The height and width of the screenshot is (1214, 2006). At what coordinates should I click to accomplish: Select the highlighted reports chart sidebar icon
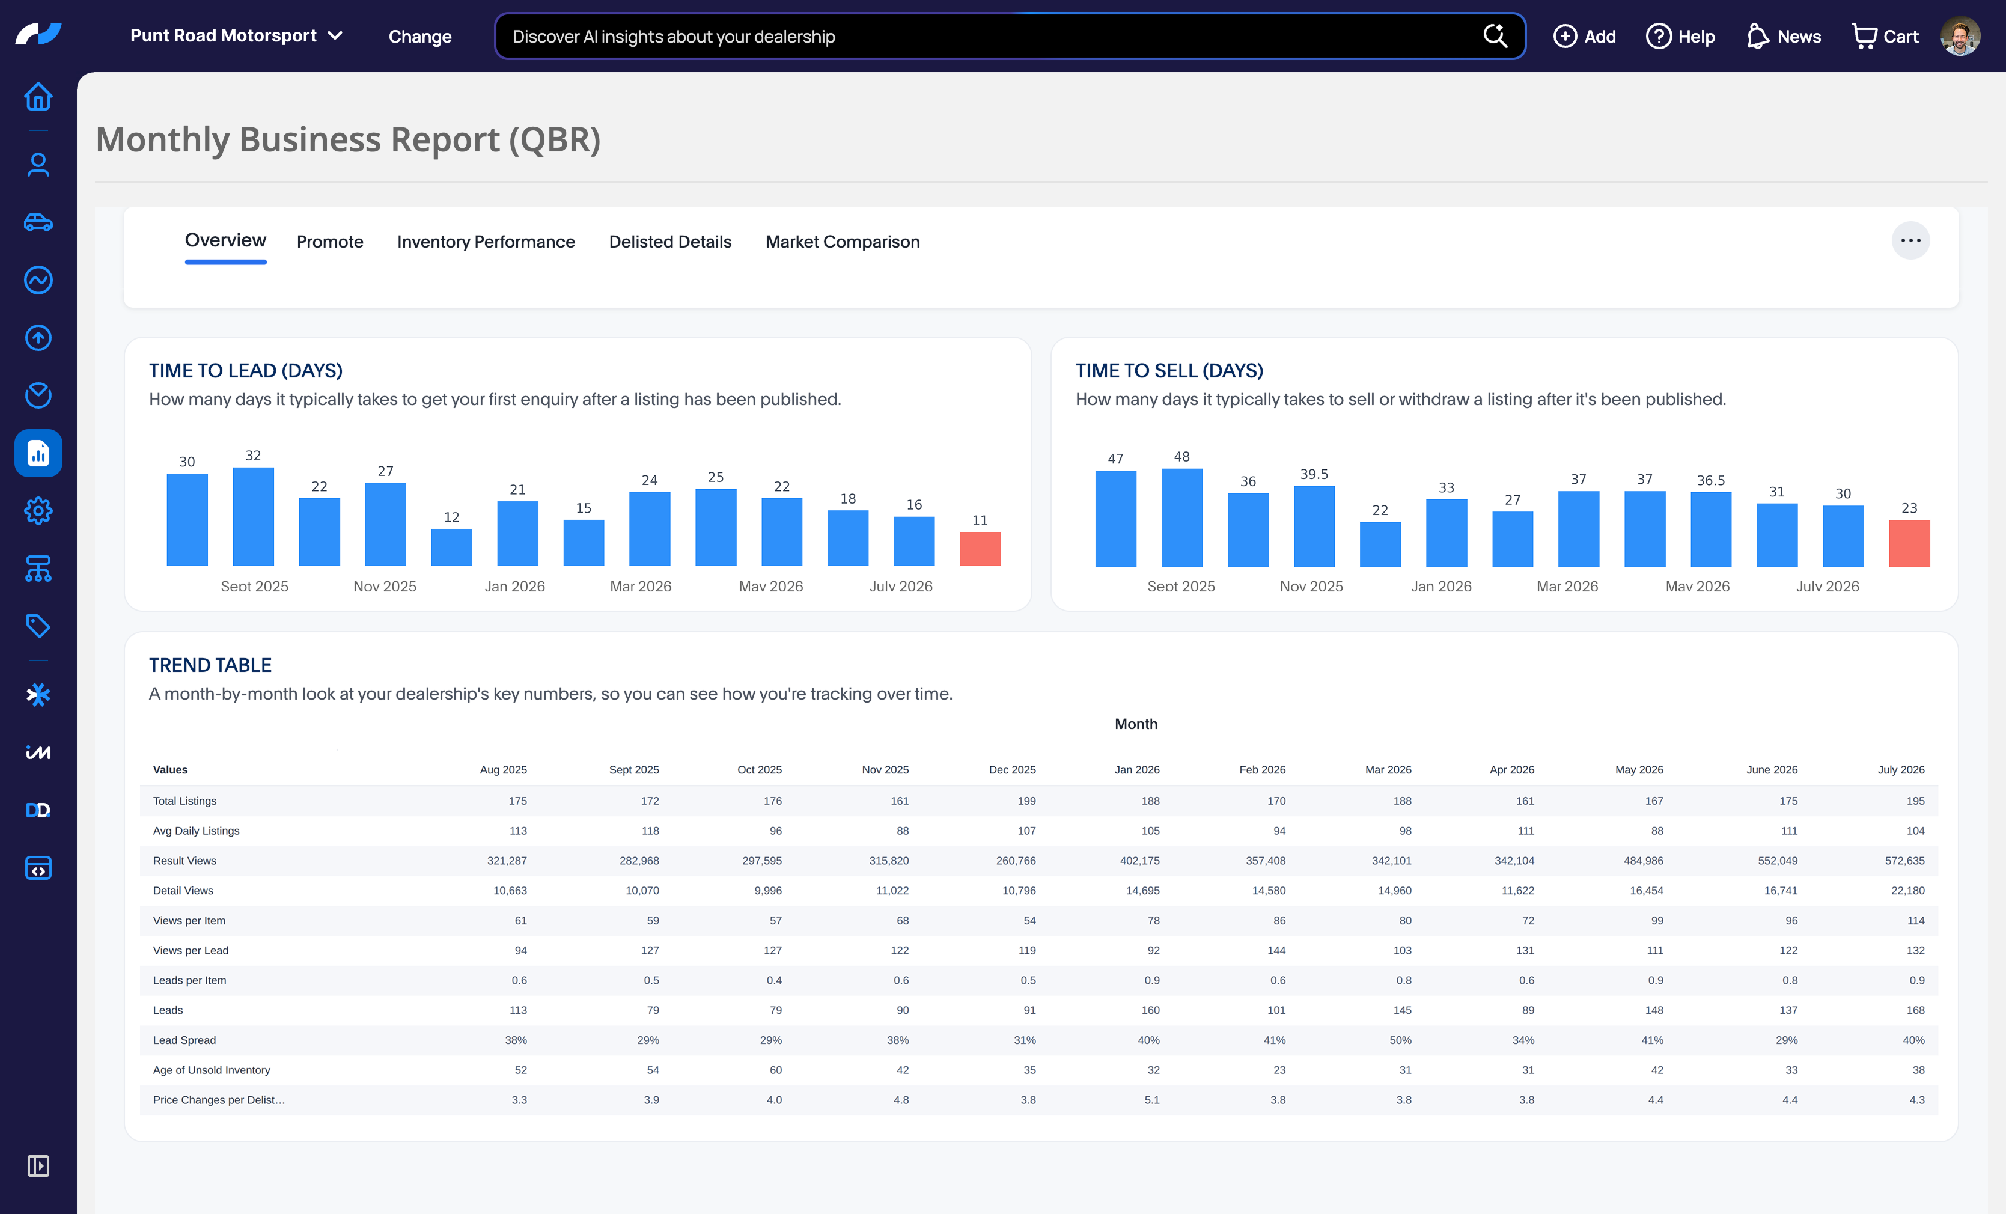(x=38, y=454)
